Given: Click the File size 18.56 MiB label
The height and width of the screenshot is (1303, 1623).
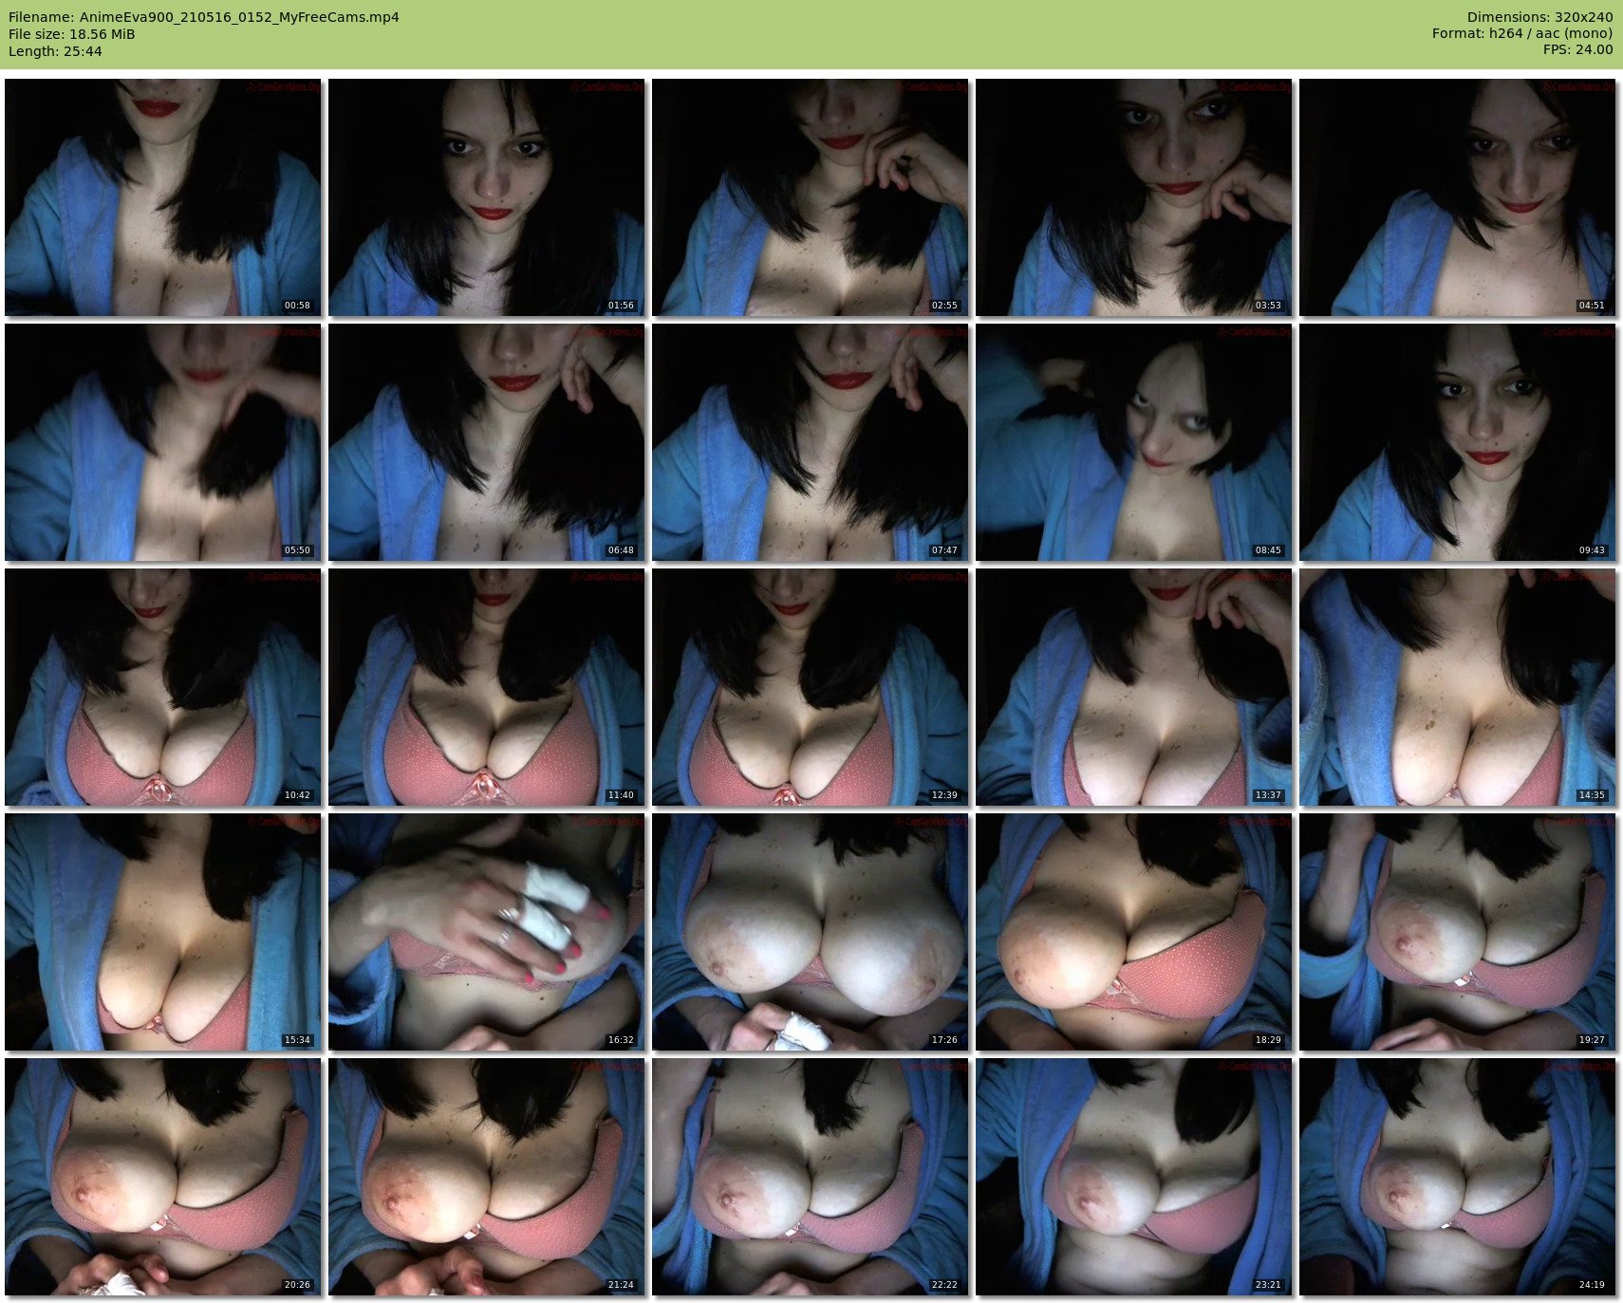Looking at the screenshot, I should pos(72,34).
